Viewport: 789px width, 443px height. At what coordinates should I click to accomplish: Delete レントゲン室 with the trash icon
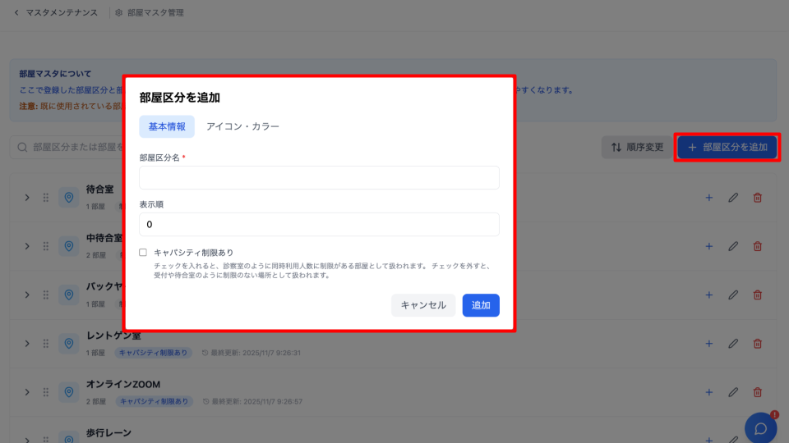pyautogui.click(x=757, y=344)
